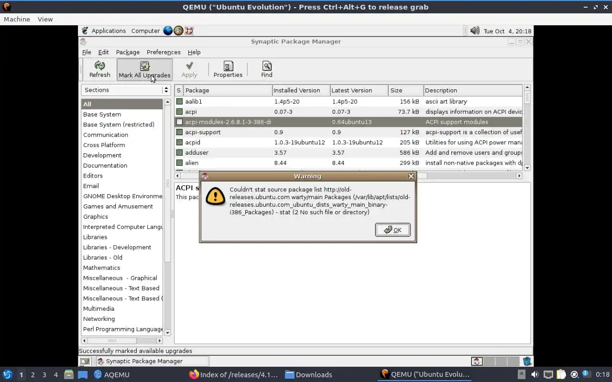Click the guest workspace switcher in the bottom panel
Screen dimensions: 612x382
pyautogui.click(x=495, y=361)
